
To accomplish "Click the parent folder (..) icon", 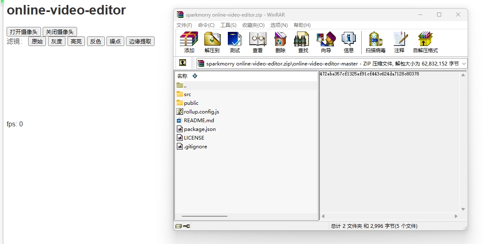I will (x=180, y=85).
